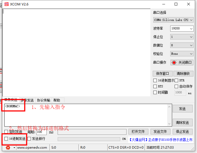Switch to the 多条发送 tab
This screenshot has height=153, width=197.
[27, 100]
